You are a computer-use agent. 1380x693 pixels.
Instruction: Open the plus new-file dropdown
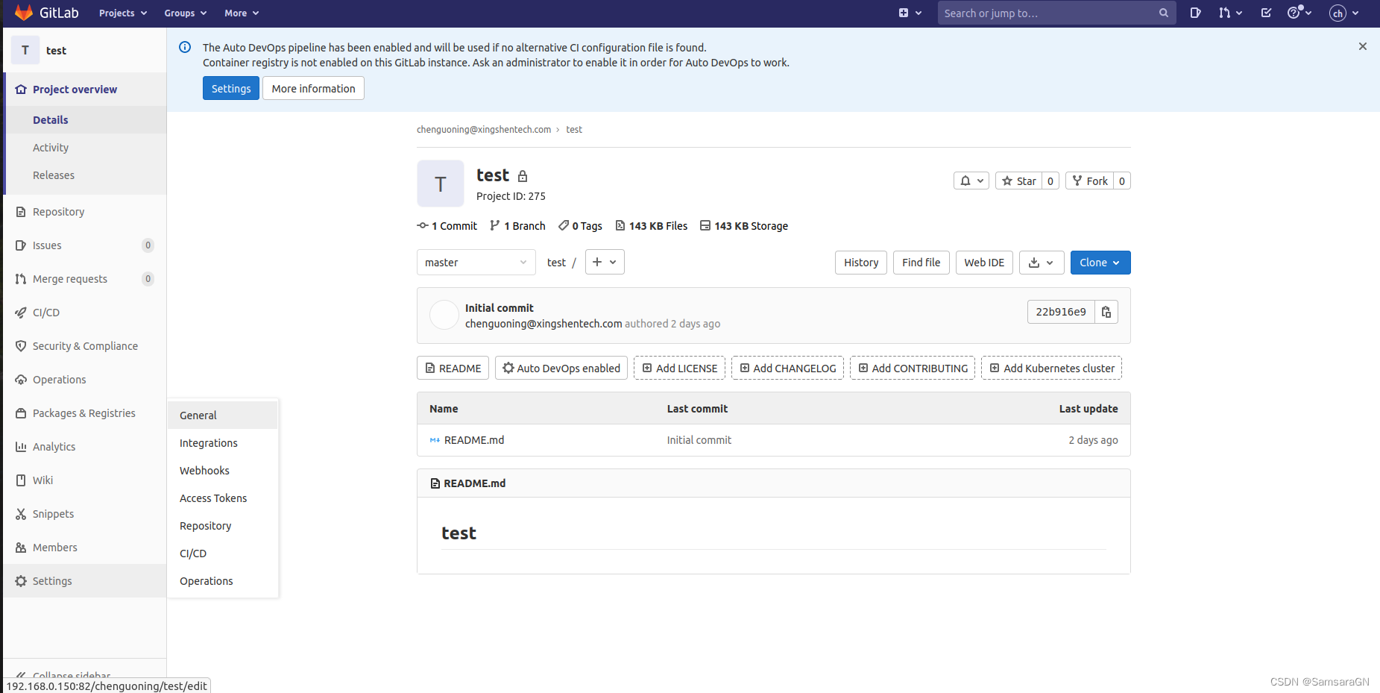pyautogui.click(x=605, y=262)
